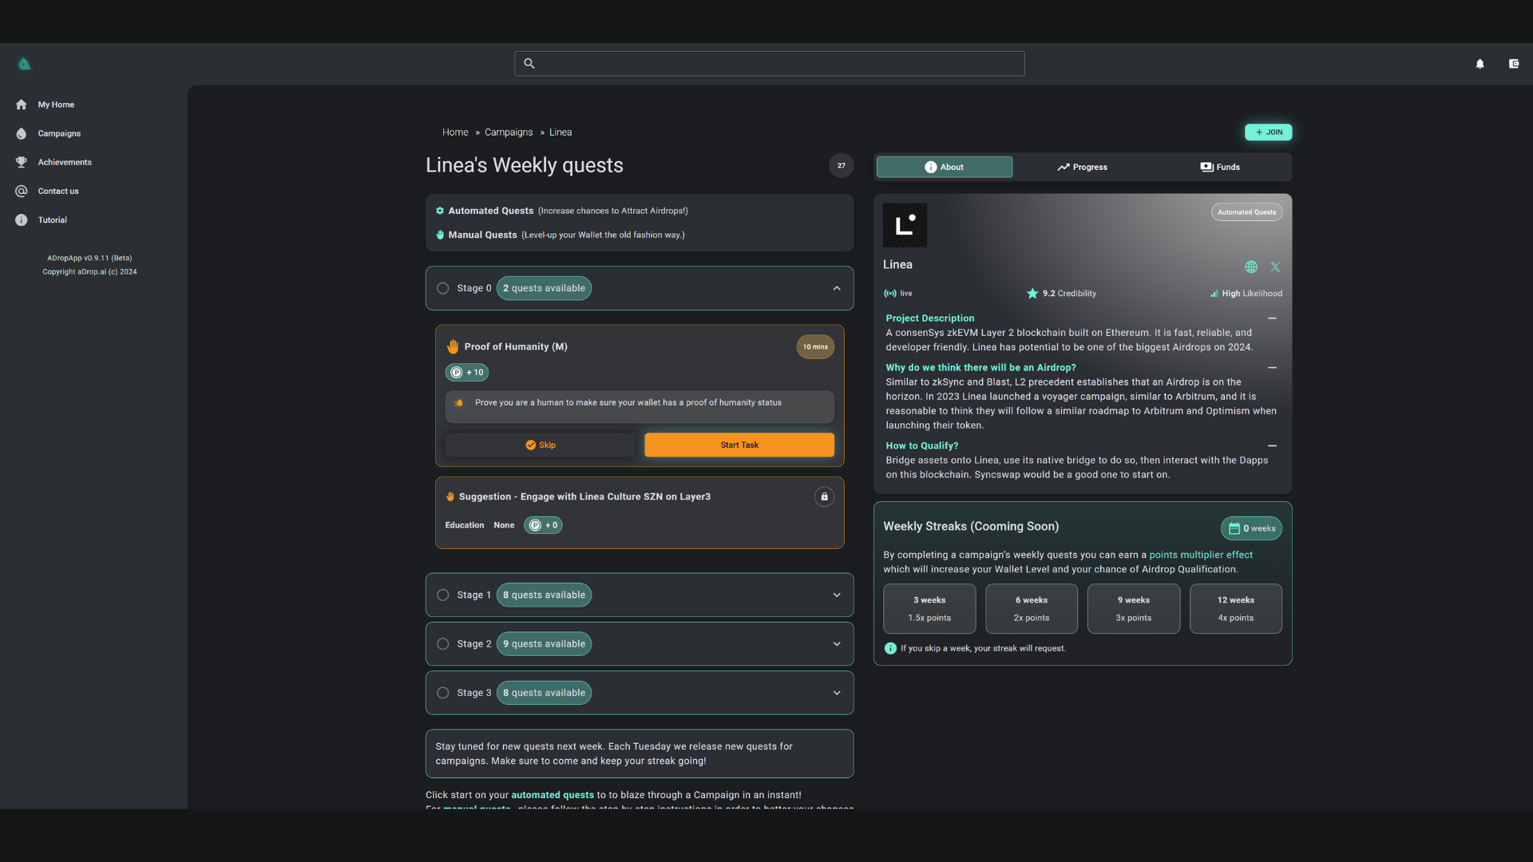Skip the Proof of Humanity quest
The width and height of the screenshot is (1533, 862).
coord(540,445)
